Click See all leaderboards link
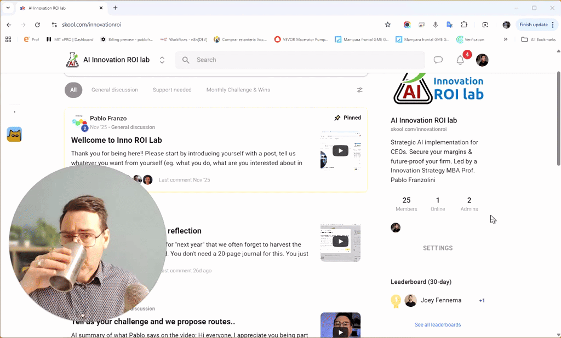This screenshot has width=561, height=338. 438,325
